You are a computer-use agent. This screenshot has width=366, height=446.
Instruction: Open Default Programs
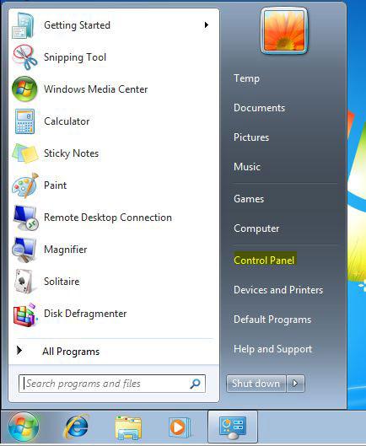point(272,320)
